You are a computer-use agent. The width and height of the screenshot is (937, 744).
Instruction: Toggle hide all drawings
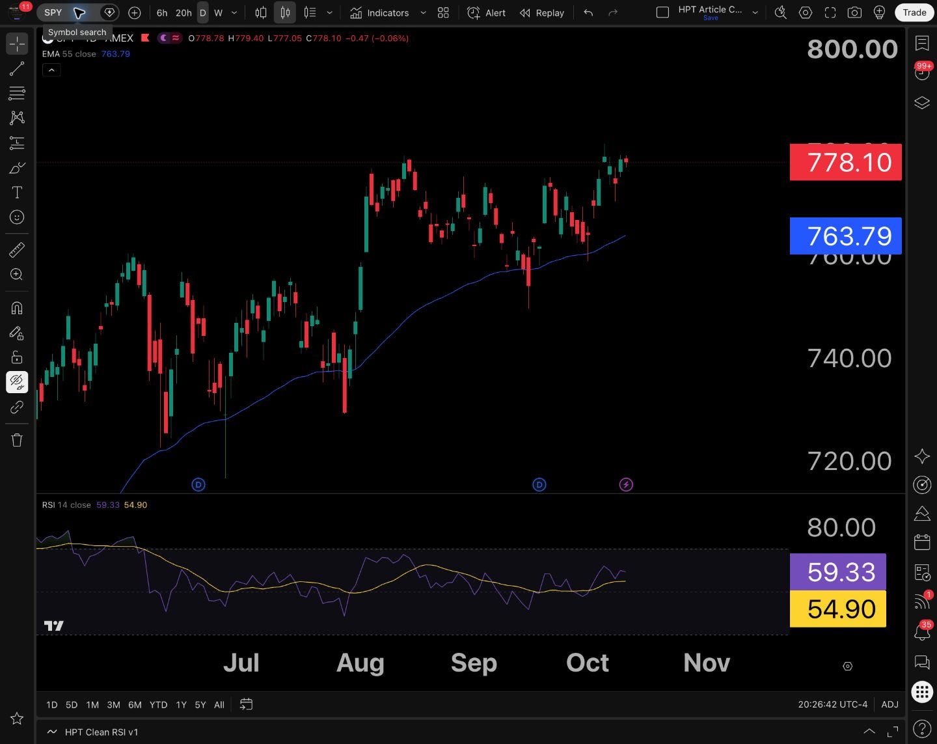pyautogui.click(x=17, y=382)
